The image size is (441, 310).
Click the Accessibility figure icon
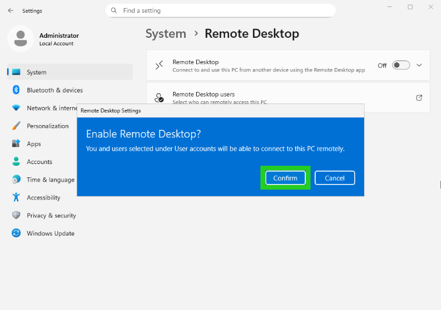(x=16, y=197)
